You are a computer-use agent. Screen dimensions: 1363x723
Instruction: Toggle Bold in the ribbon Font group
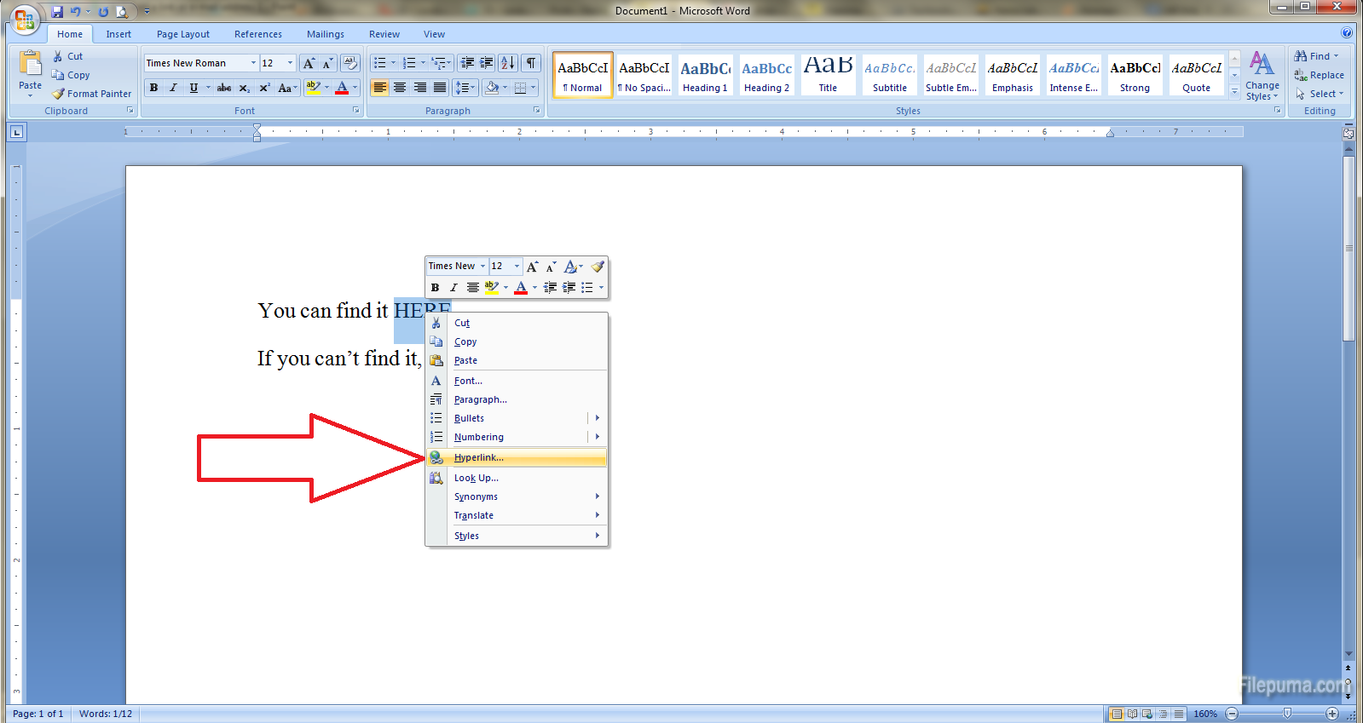pyautogui.click(x=153, y=88)
